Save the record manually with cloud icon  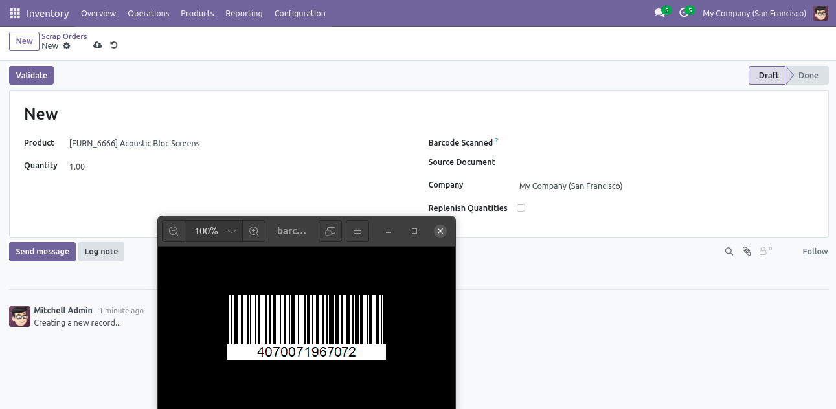click(98, 45)
